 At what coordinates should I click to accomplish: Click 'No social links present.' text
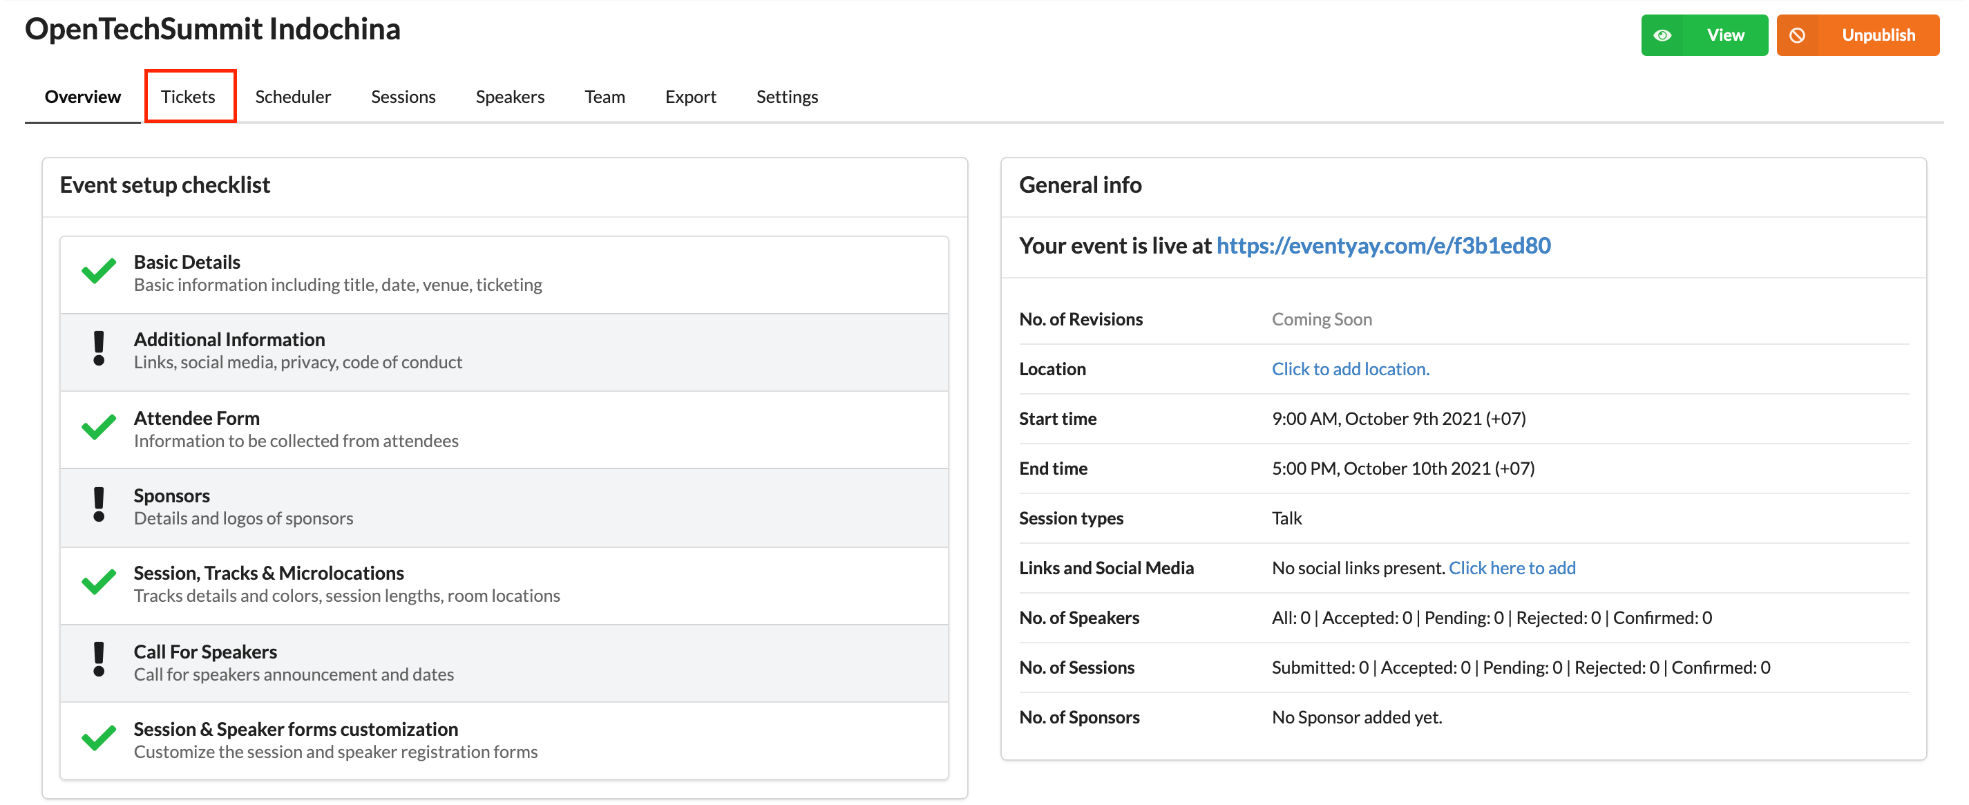[1358, 568]
